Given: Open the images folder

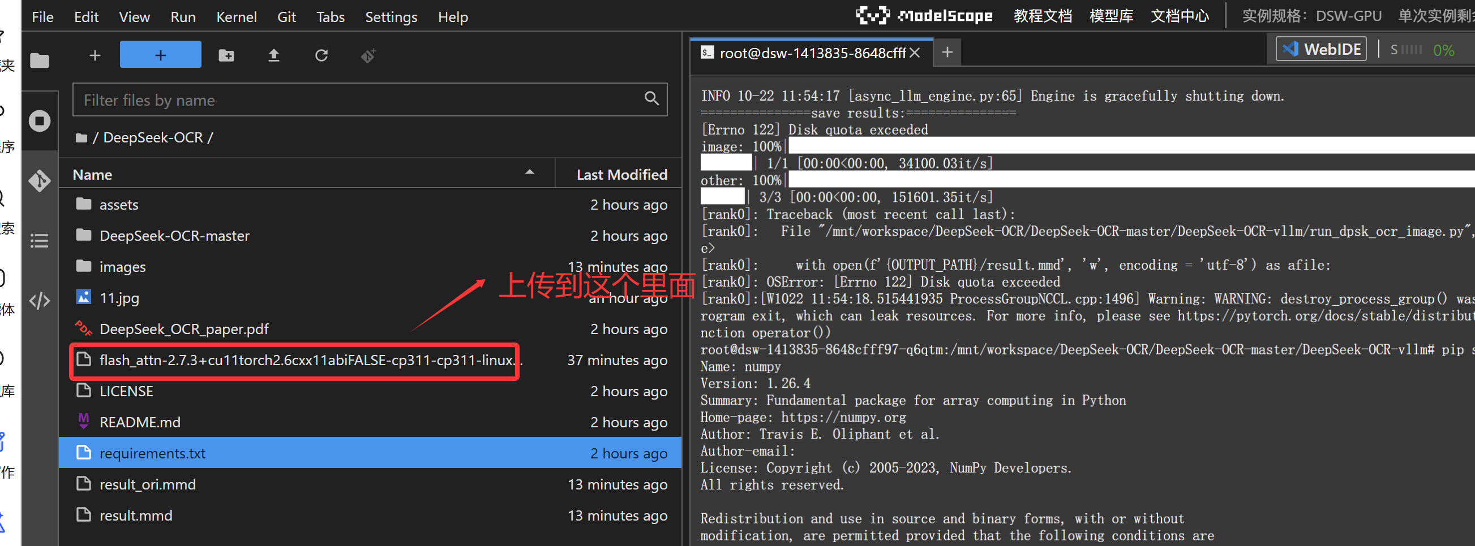Looking at the screenshot, I should [122, 267].
